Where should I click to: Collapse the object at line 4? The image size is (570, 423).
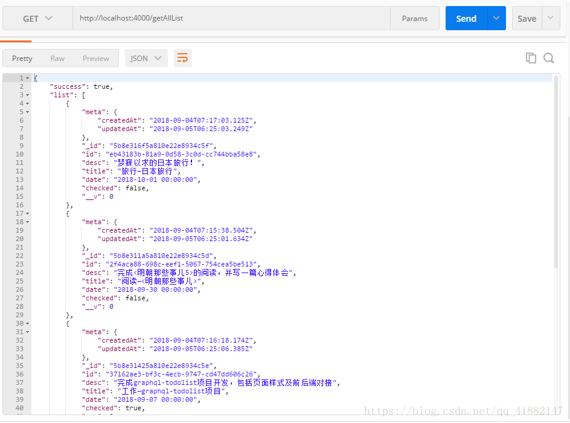(28, 104)
